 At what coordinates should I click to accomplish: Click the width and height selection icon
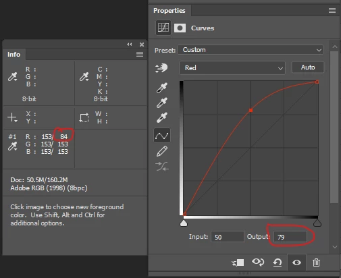[x=84, y=117]
